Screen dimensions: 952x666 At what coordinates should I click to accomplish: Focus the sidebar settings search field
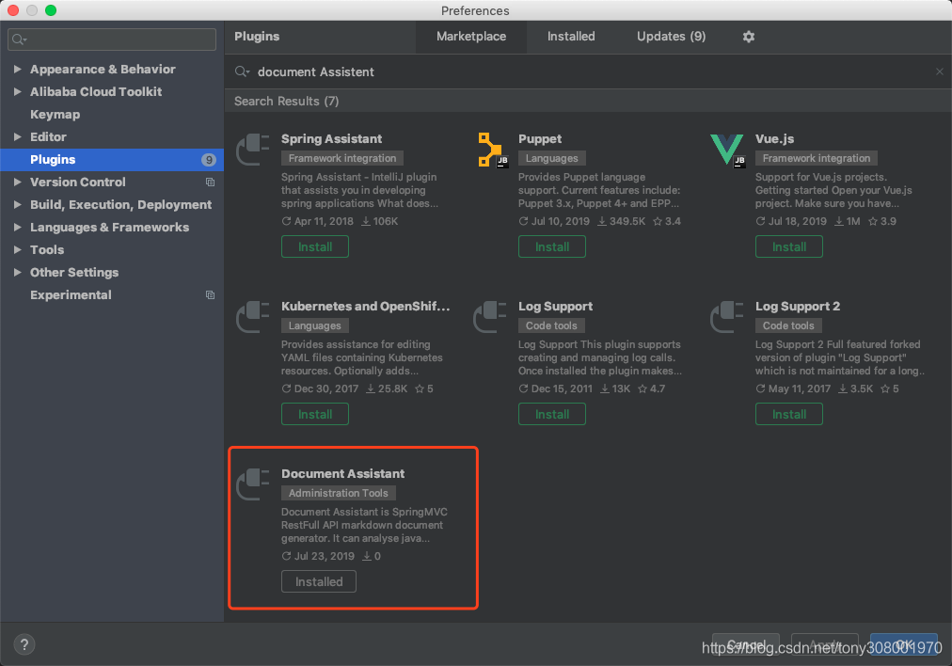point(112,40)
